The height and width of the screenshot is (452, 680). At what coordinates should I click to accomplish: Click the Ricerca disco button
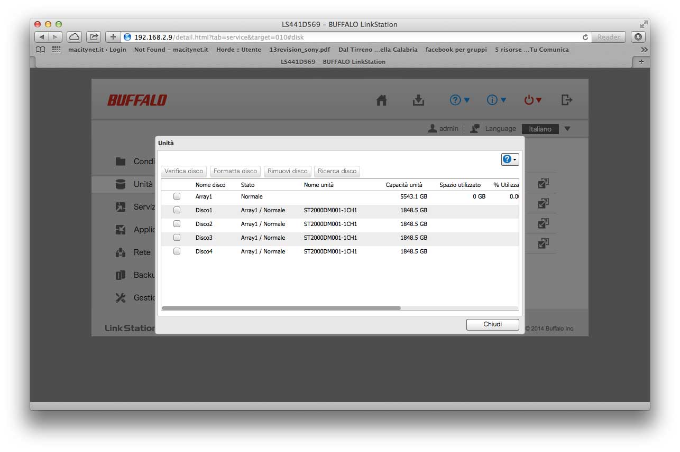pyautogui.click(x=337, y=171)
